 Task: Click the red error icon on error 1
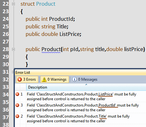[x=17, y=94]
